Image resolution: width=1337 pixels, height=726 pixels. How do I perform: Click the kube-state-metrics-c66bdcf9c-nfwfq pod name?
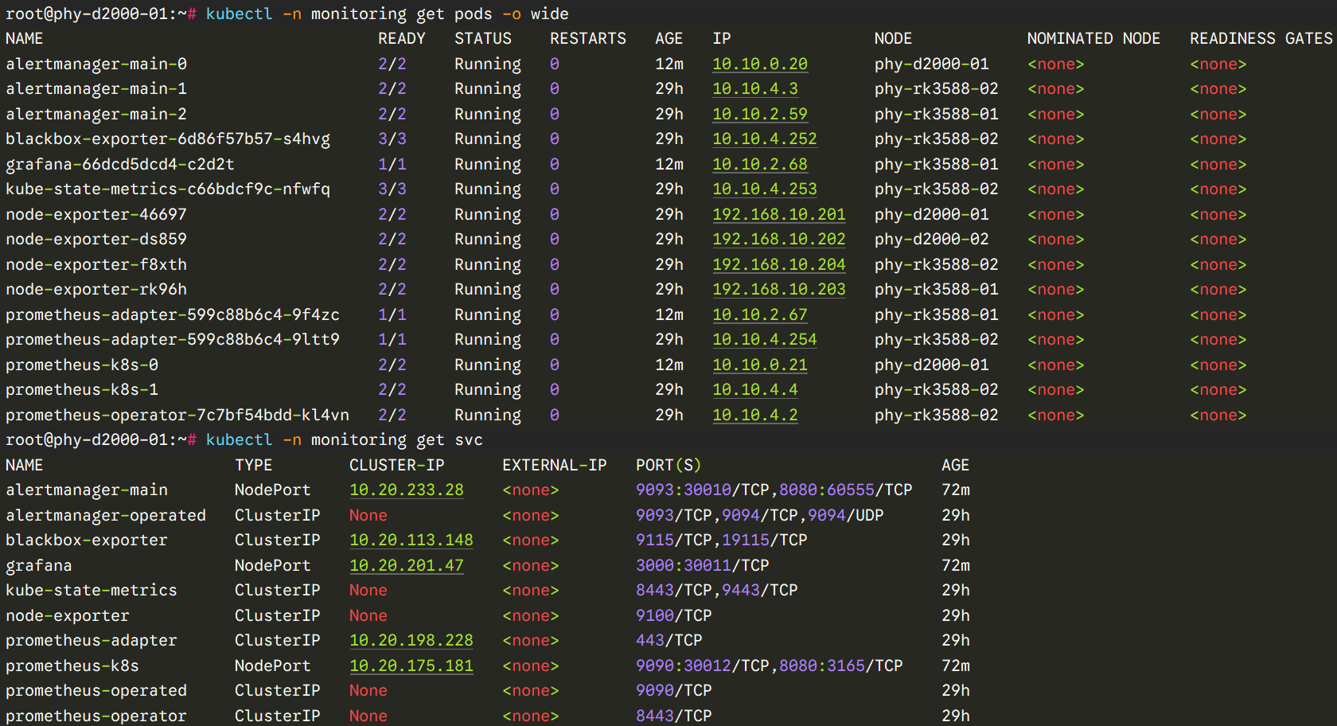pos(167,189)
